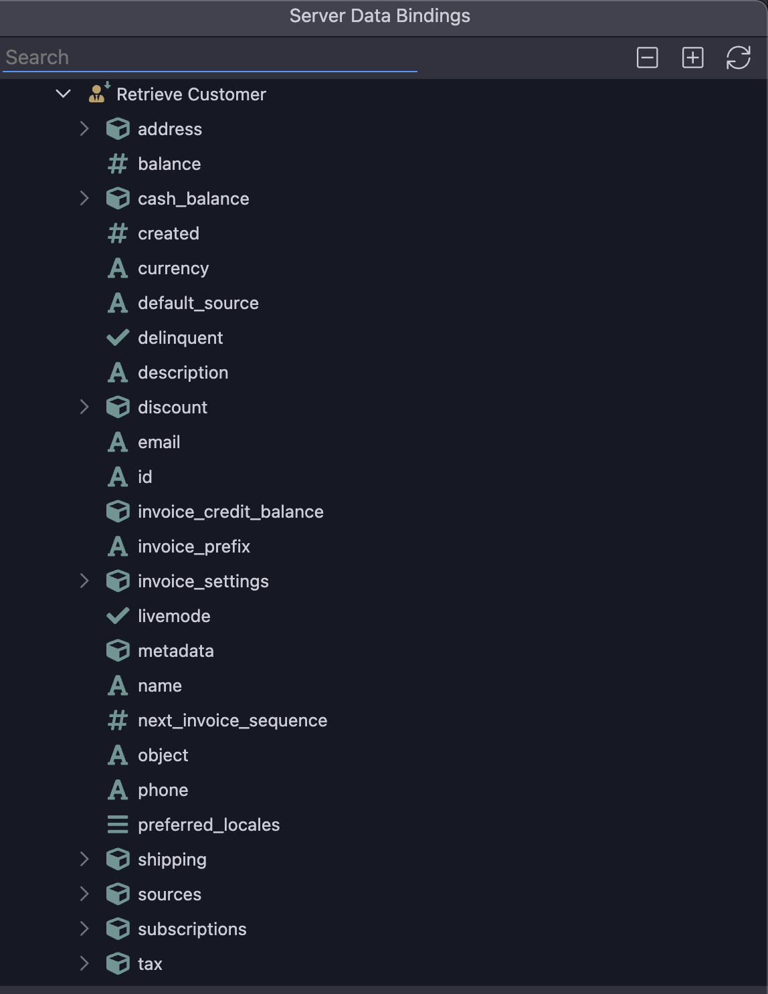
Task: Click the object cube icon beside metadata
Action: coord(118,651)
